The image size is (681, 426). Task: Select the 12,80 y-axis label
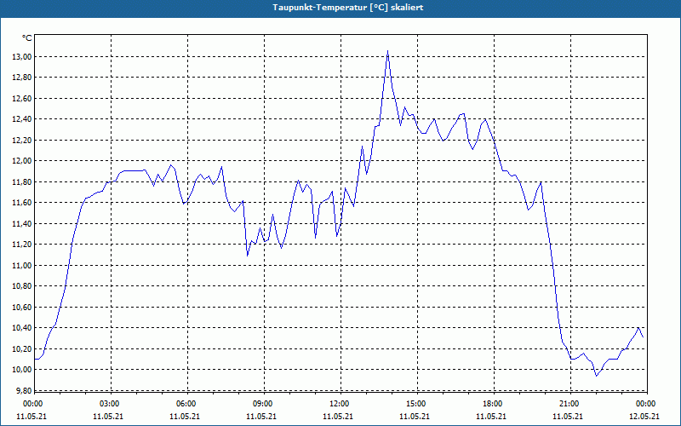click(x=20, y=78)
